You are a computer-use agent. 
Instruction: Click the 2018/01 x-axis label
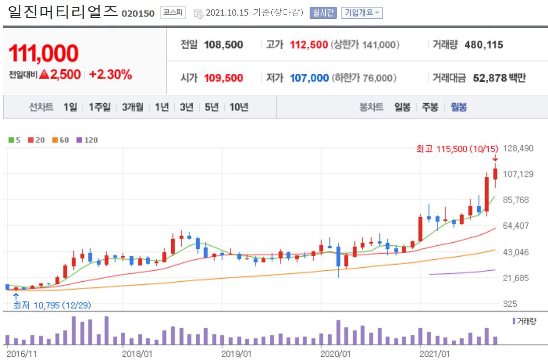coord(137,354)
